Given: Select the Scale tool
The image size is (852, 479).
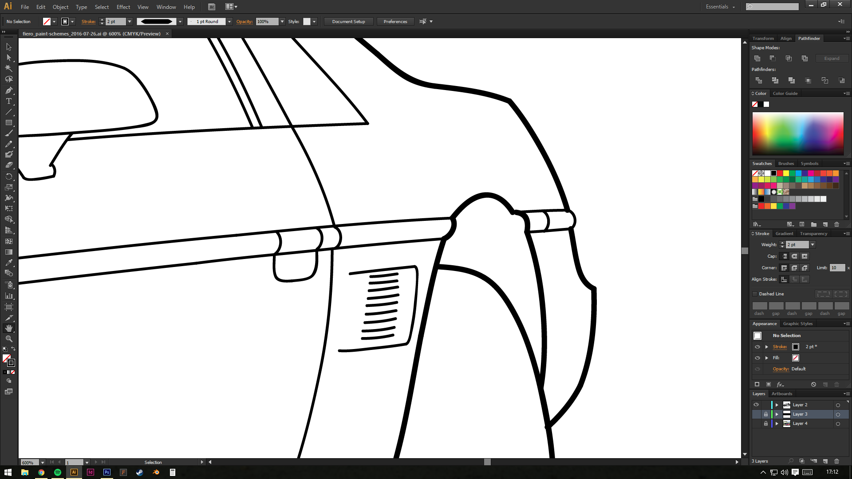Looking at the screenshot, I should coord(9,187).
